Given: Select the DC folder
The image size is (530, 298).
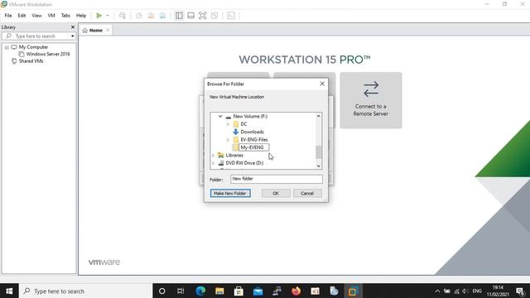Looking at the screenshot, I should 243,124.
